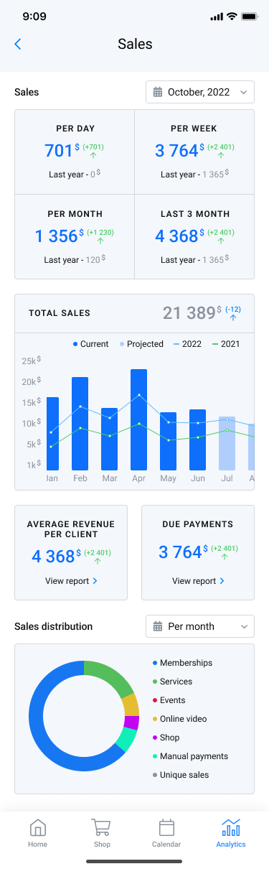269x869 pixels.
Task: Open the Shop cart icon
Action: (x=102, y=828)
